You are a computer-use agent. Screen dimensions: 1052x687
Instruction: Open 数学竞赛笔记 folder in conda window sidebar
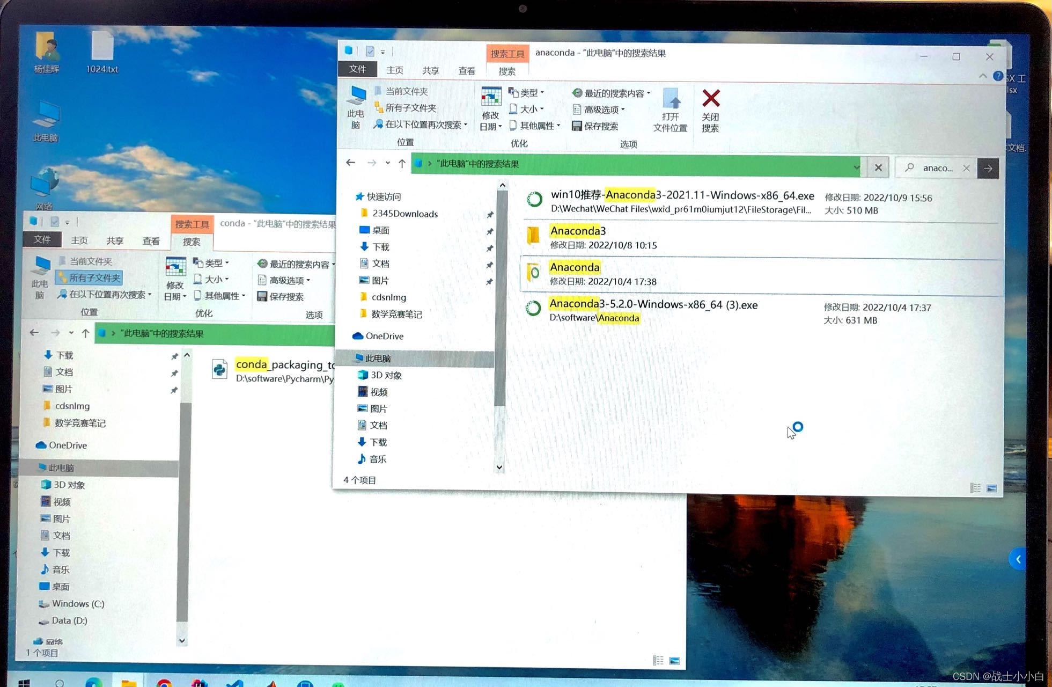[x=74, y=423]
